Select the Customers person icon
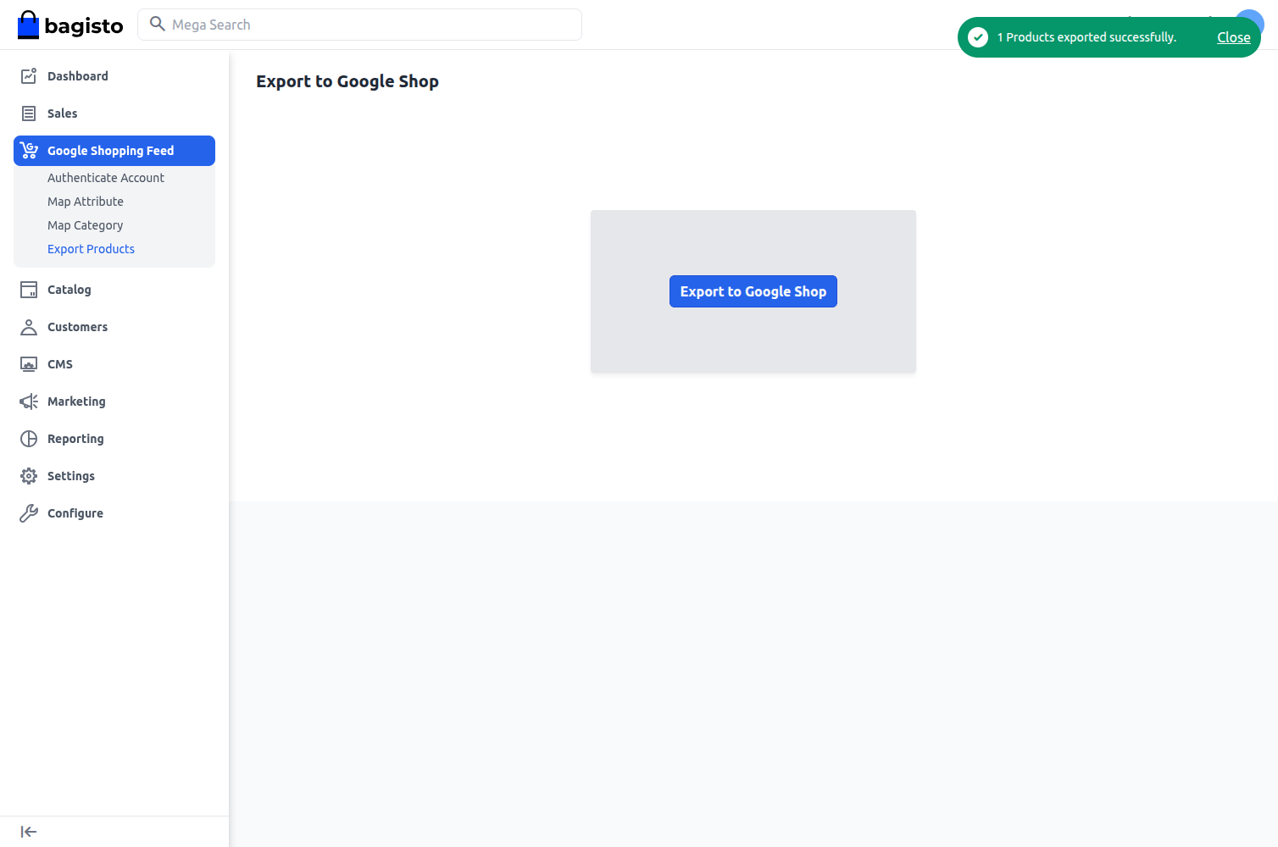 [28, 326]
